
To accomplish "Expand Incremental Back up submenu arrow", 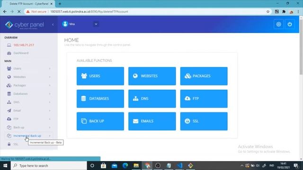I will pos(50,136).
